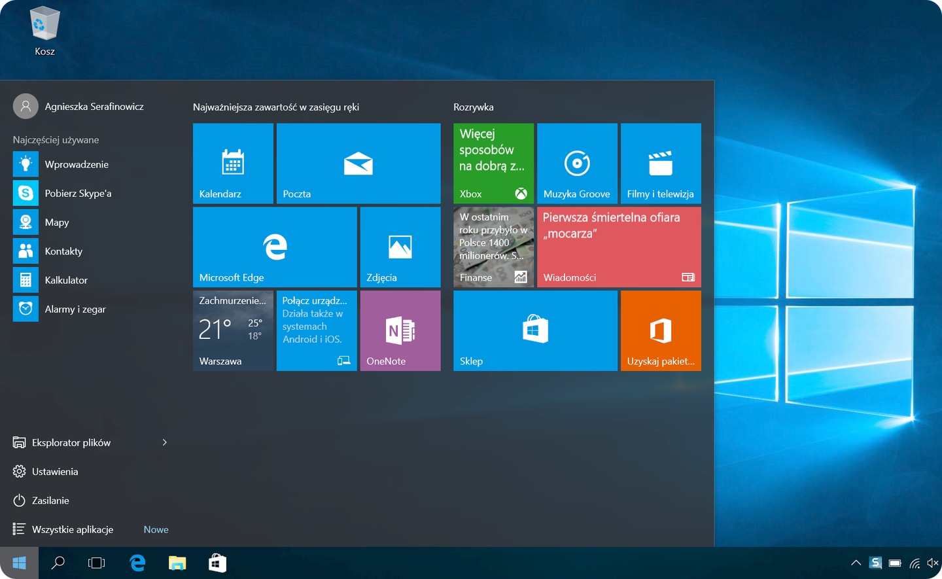Expand the Eksplorator plików jump list arrow

(165, 442)
